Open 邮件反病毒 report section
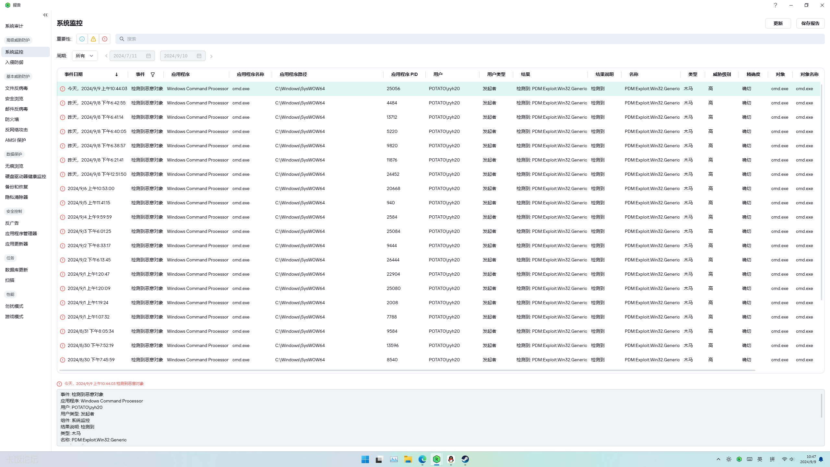 pyautogui.click(x=17, y=109)
